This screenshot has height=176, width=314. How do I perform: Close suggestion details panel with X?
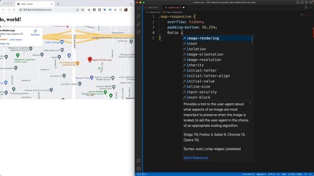[x=250, y=103]
